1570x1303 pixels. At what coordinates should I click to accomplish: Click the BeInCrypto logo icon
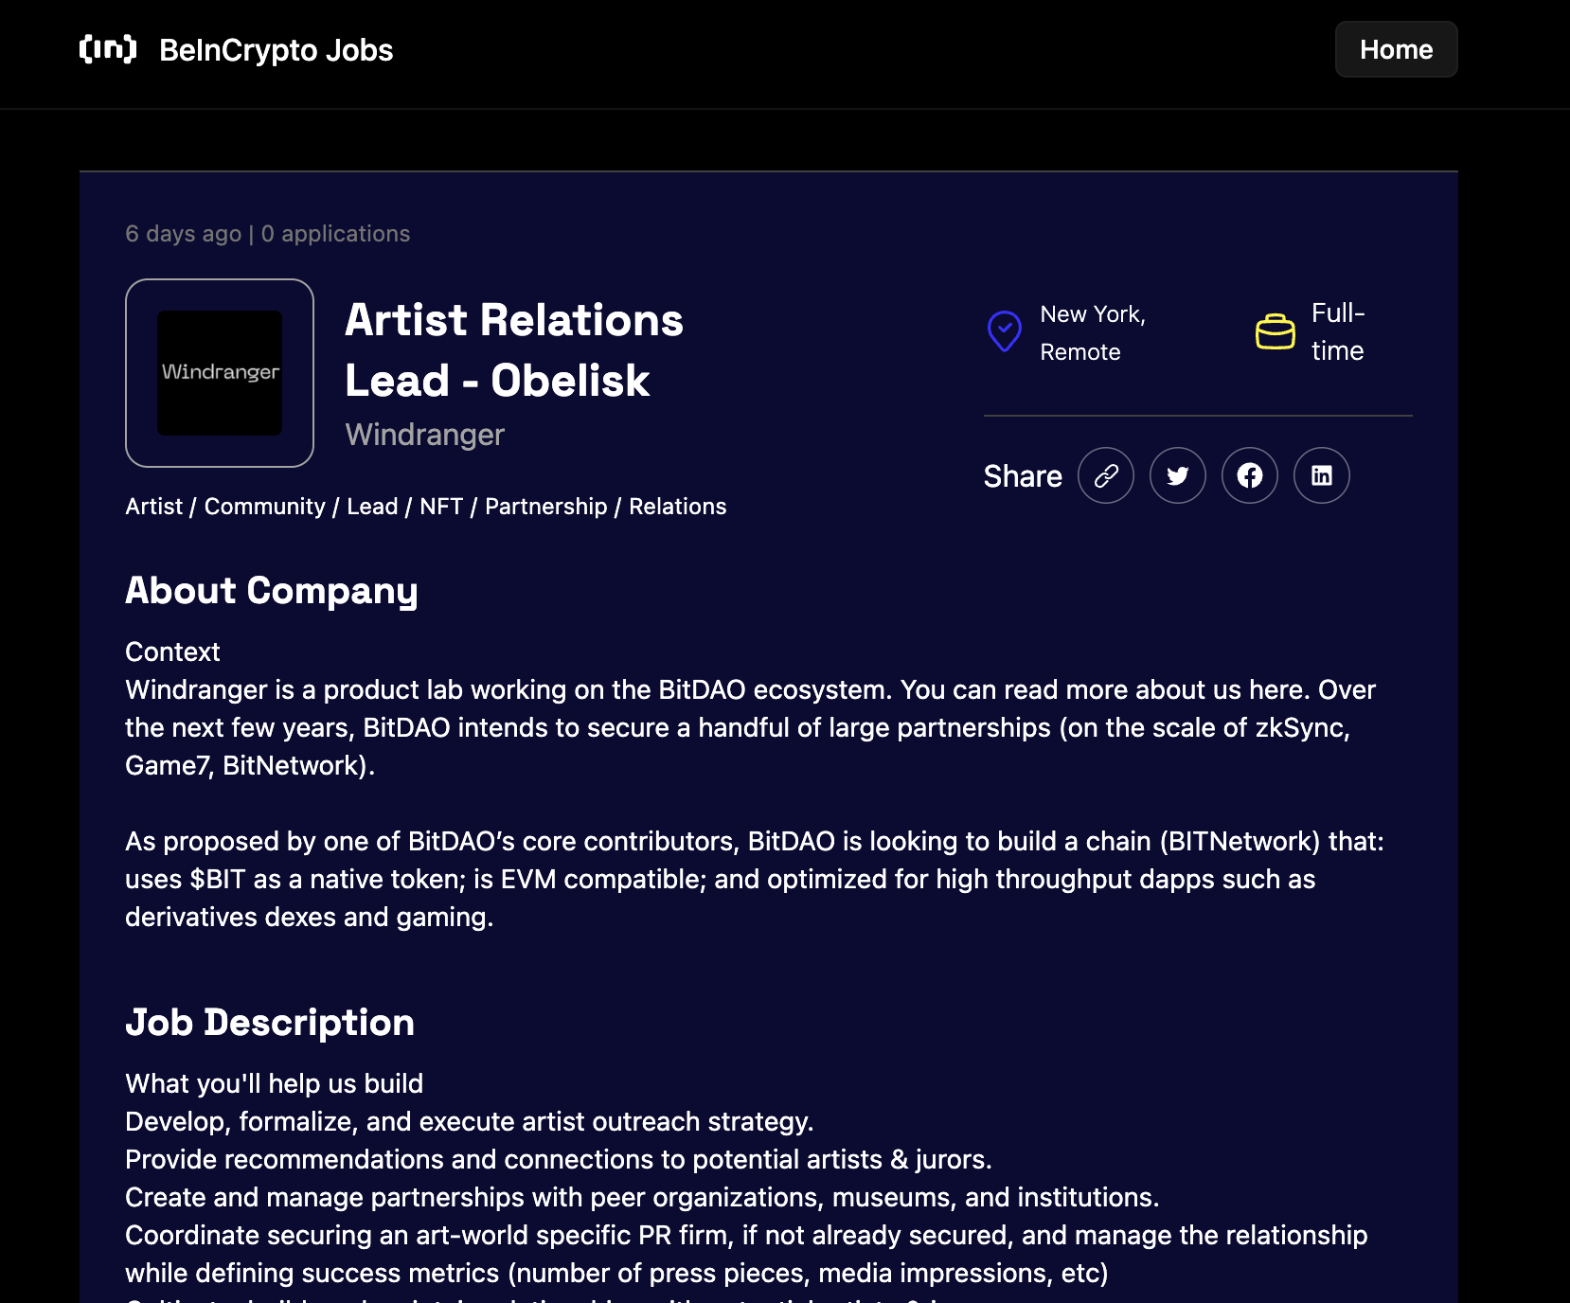tap(108, 49)
